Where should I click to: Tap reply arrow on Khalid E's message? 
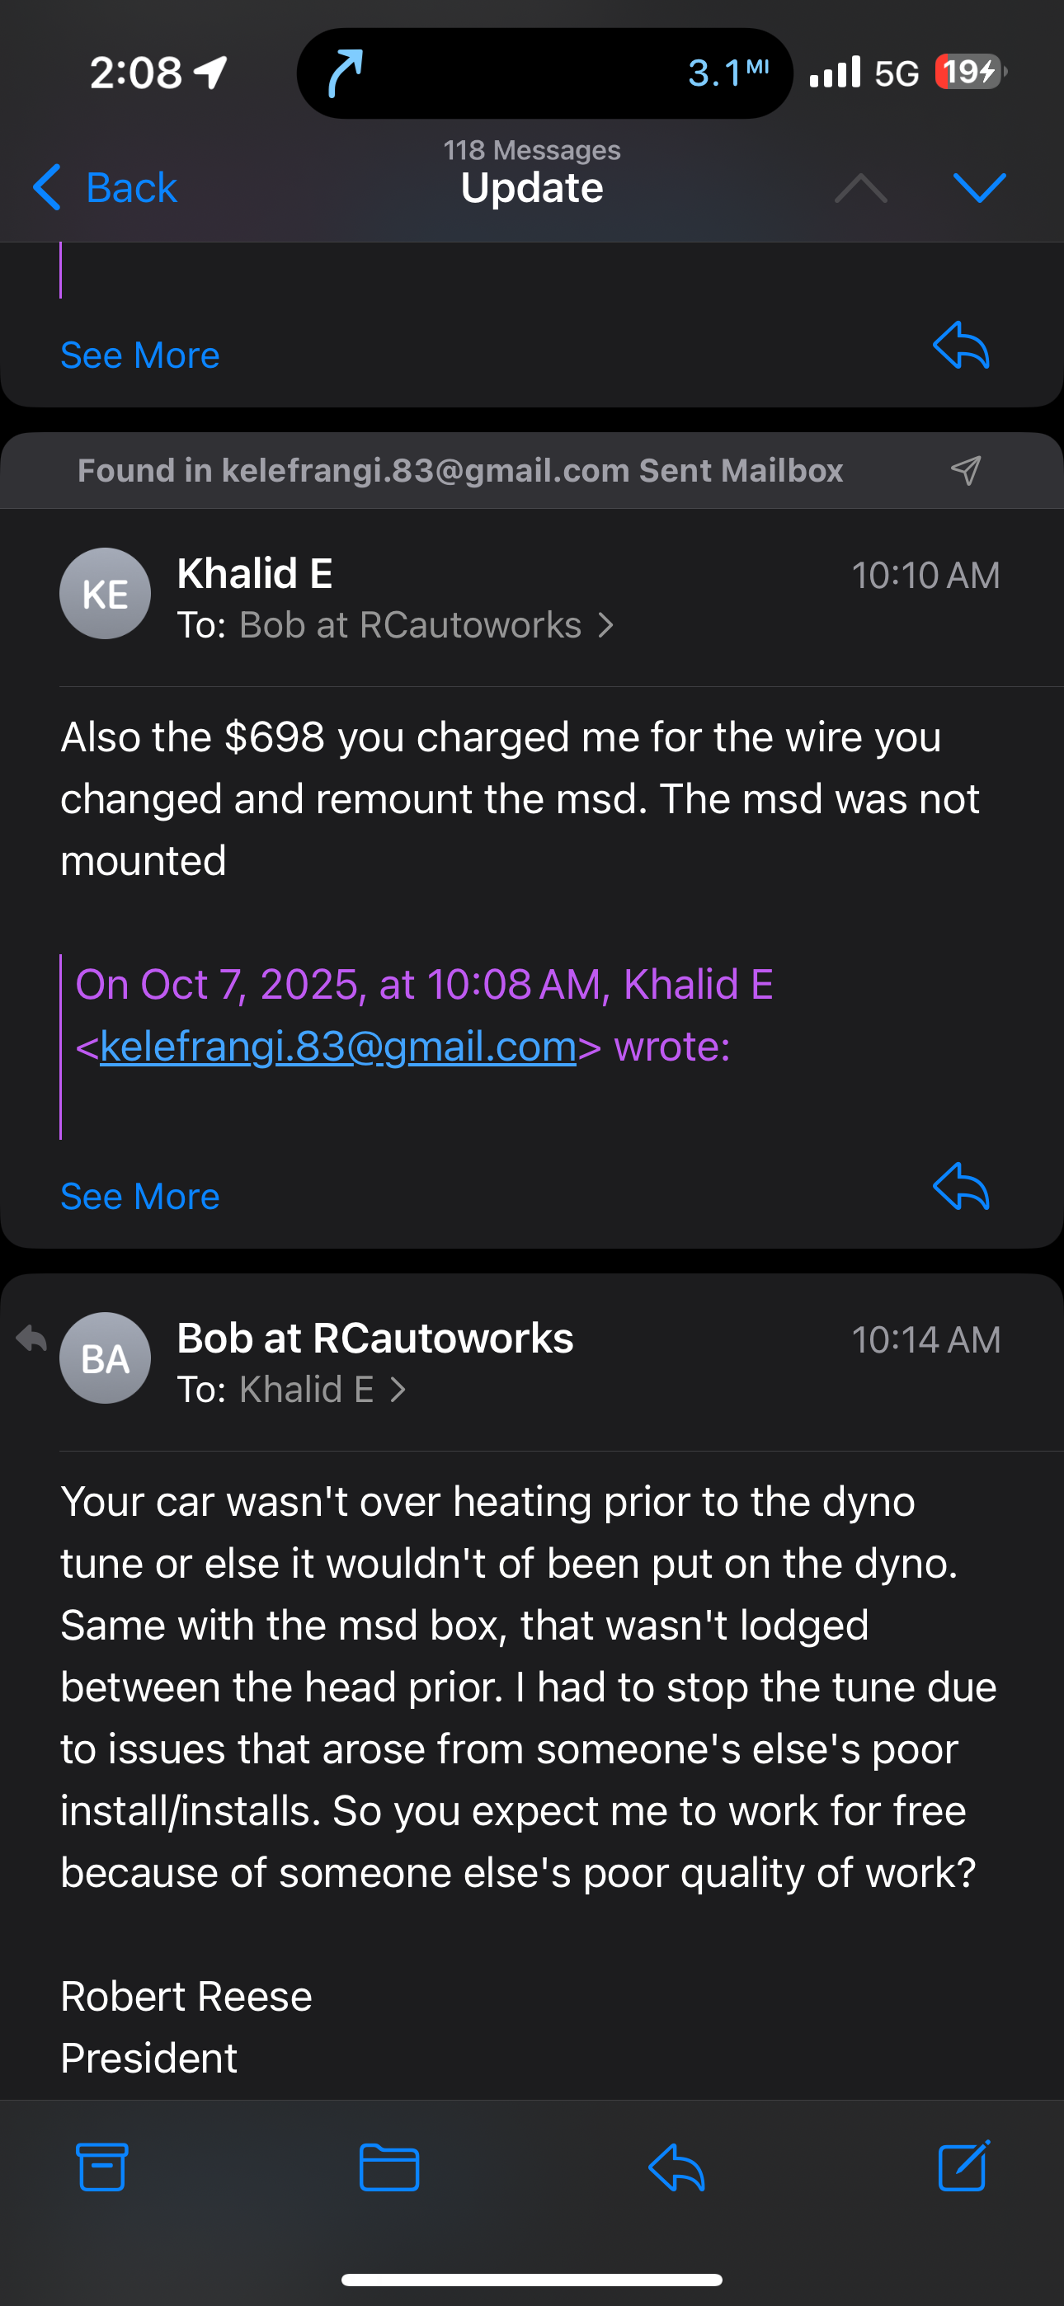tap(961, 1187)
